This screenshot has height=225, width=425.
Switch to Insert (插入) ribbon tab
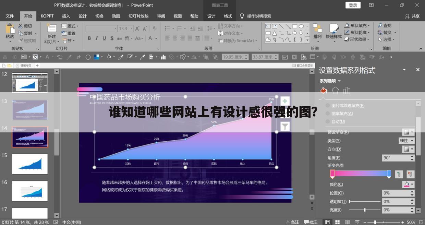[x=66, y=16]
